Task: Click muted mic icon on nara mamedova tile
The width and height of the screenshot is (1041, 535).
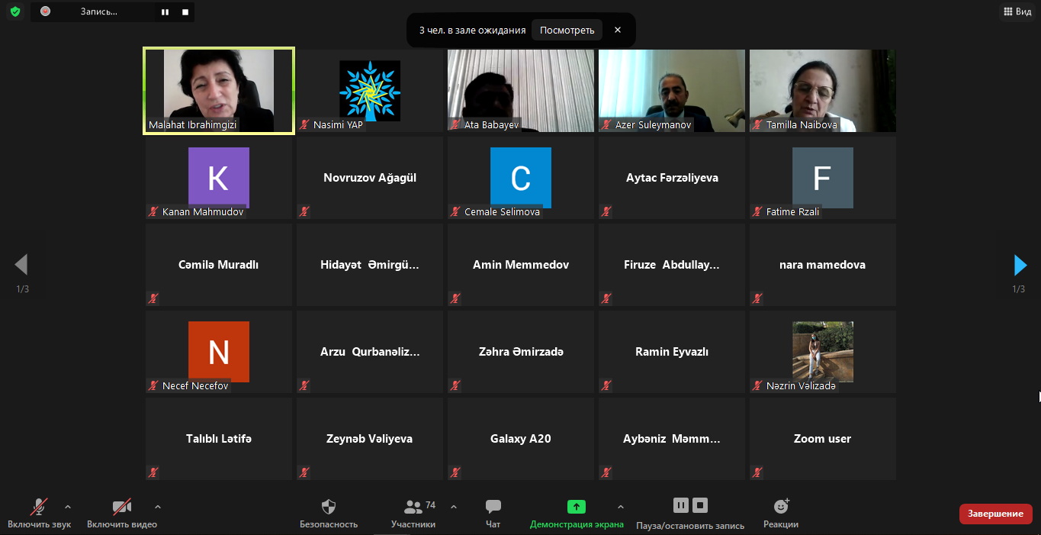Action: click(x=758, y=298)
